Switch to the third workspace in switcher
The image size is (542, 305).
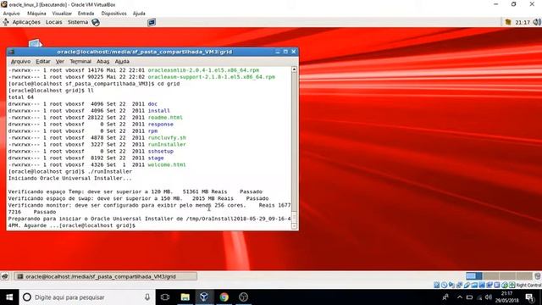(507, 275)
